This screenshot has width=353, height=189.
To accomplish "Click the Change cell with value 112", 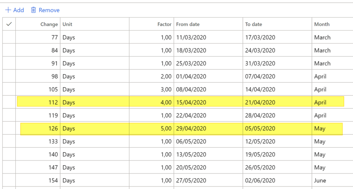I will (38, 102).
